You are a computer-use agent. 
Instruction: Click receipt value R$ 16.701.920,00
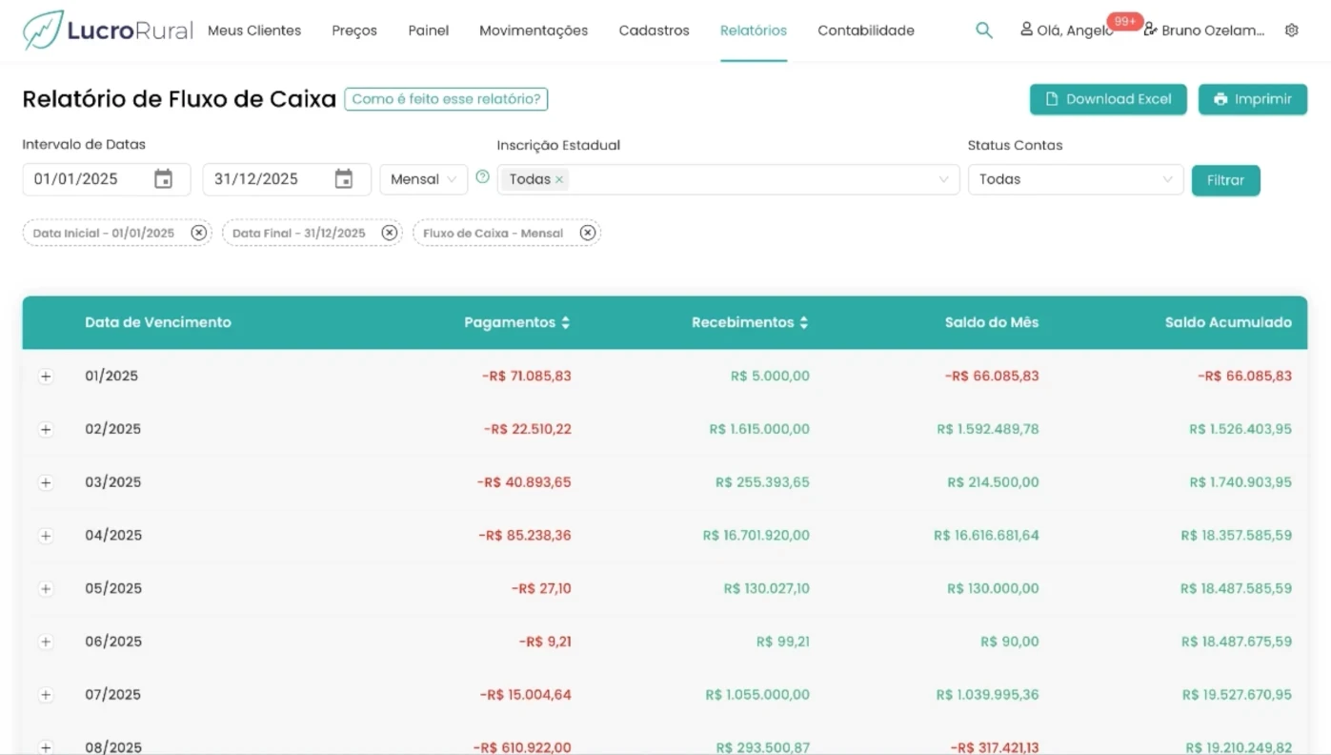(756, 536)
